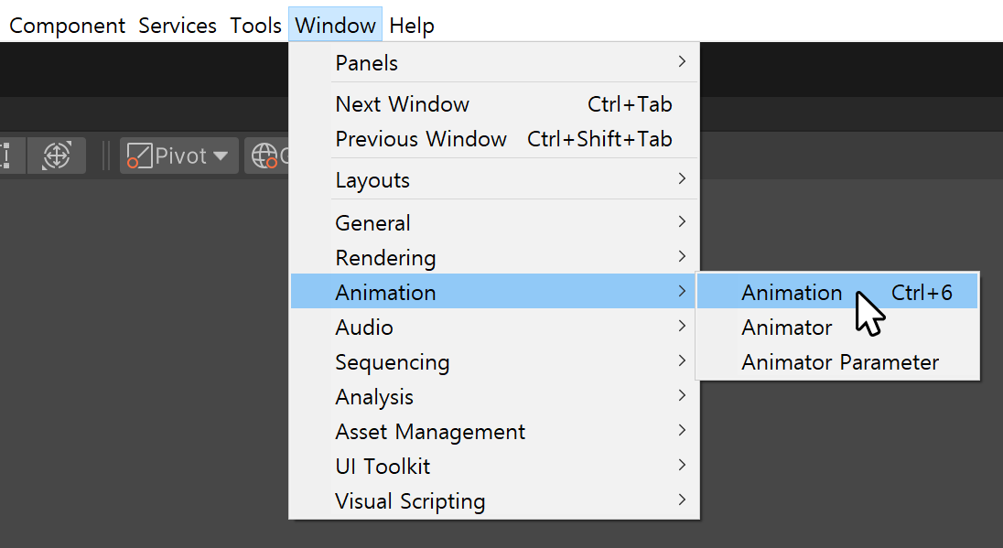This screenshot has height=548, width=1003.
Task: Open the Help menu
Action: coord(412,26)
